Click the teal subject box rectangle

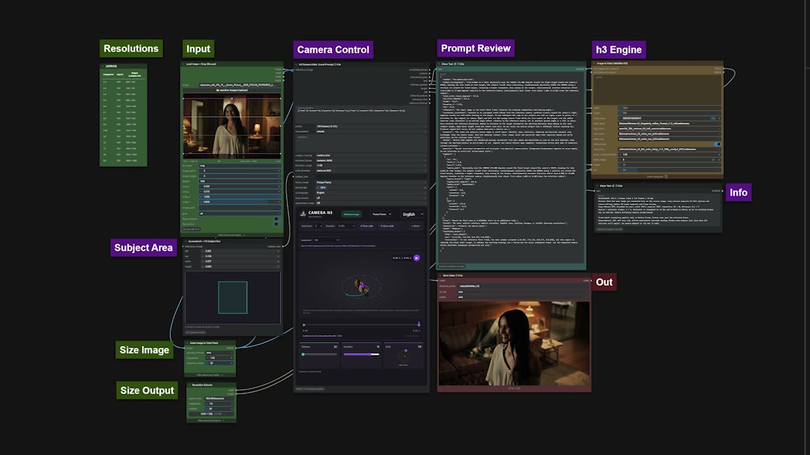[x=233, y=298]
